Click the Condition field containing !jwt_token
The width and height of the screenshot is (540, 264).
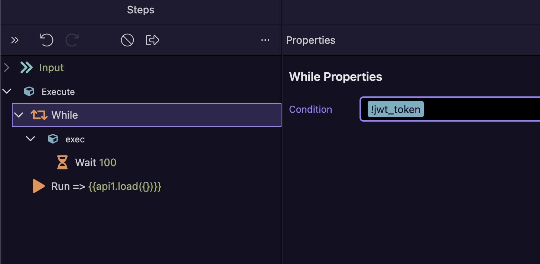pos(450,109)
